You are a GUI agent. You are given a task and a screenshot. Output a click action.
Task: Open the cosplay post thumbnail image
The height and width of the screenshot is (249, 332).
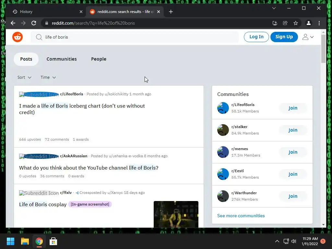[176, 214]
